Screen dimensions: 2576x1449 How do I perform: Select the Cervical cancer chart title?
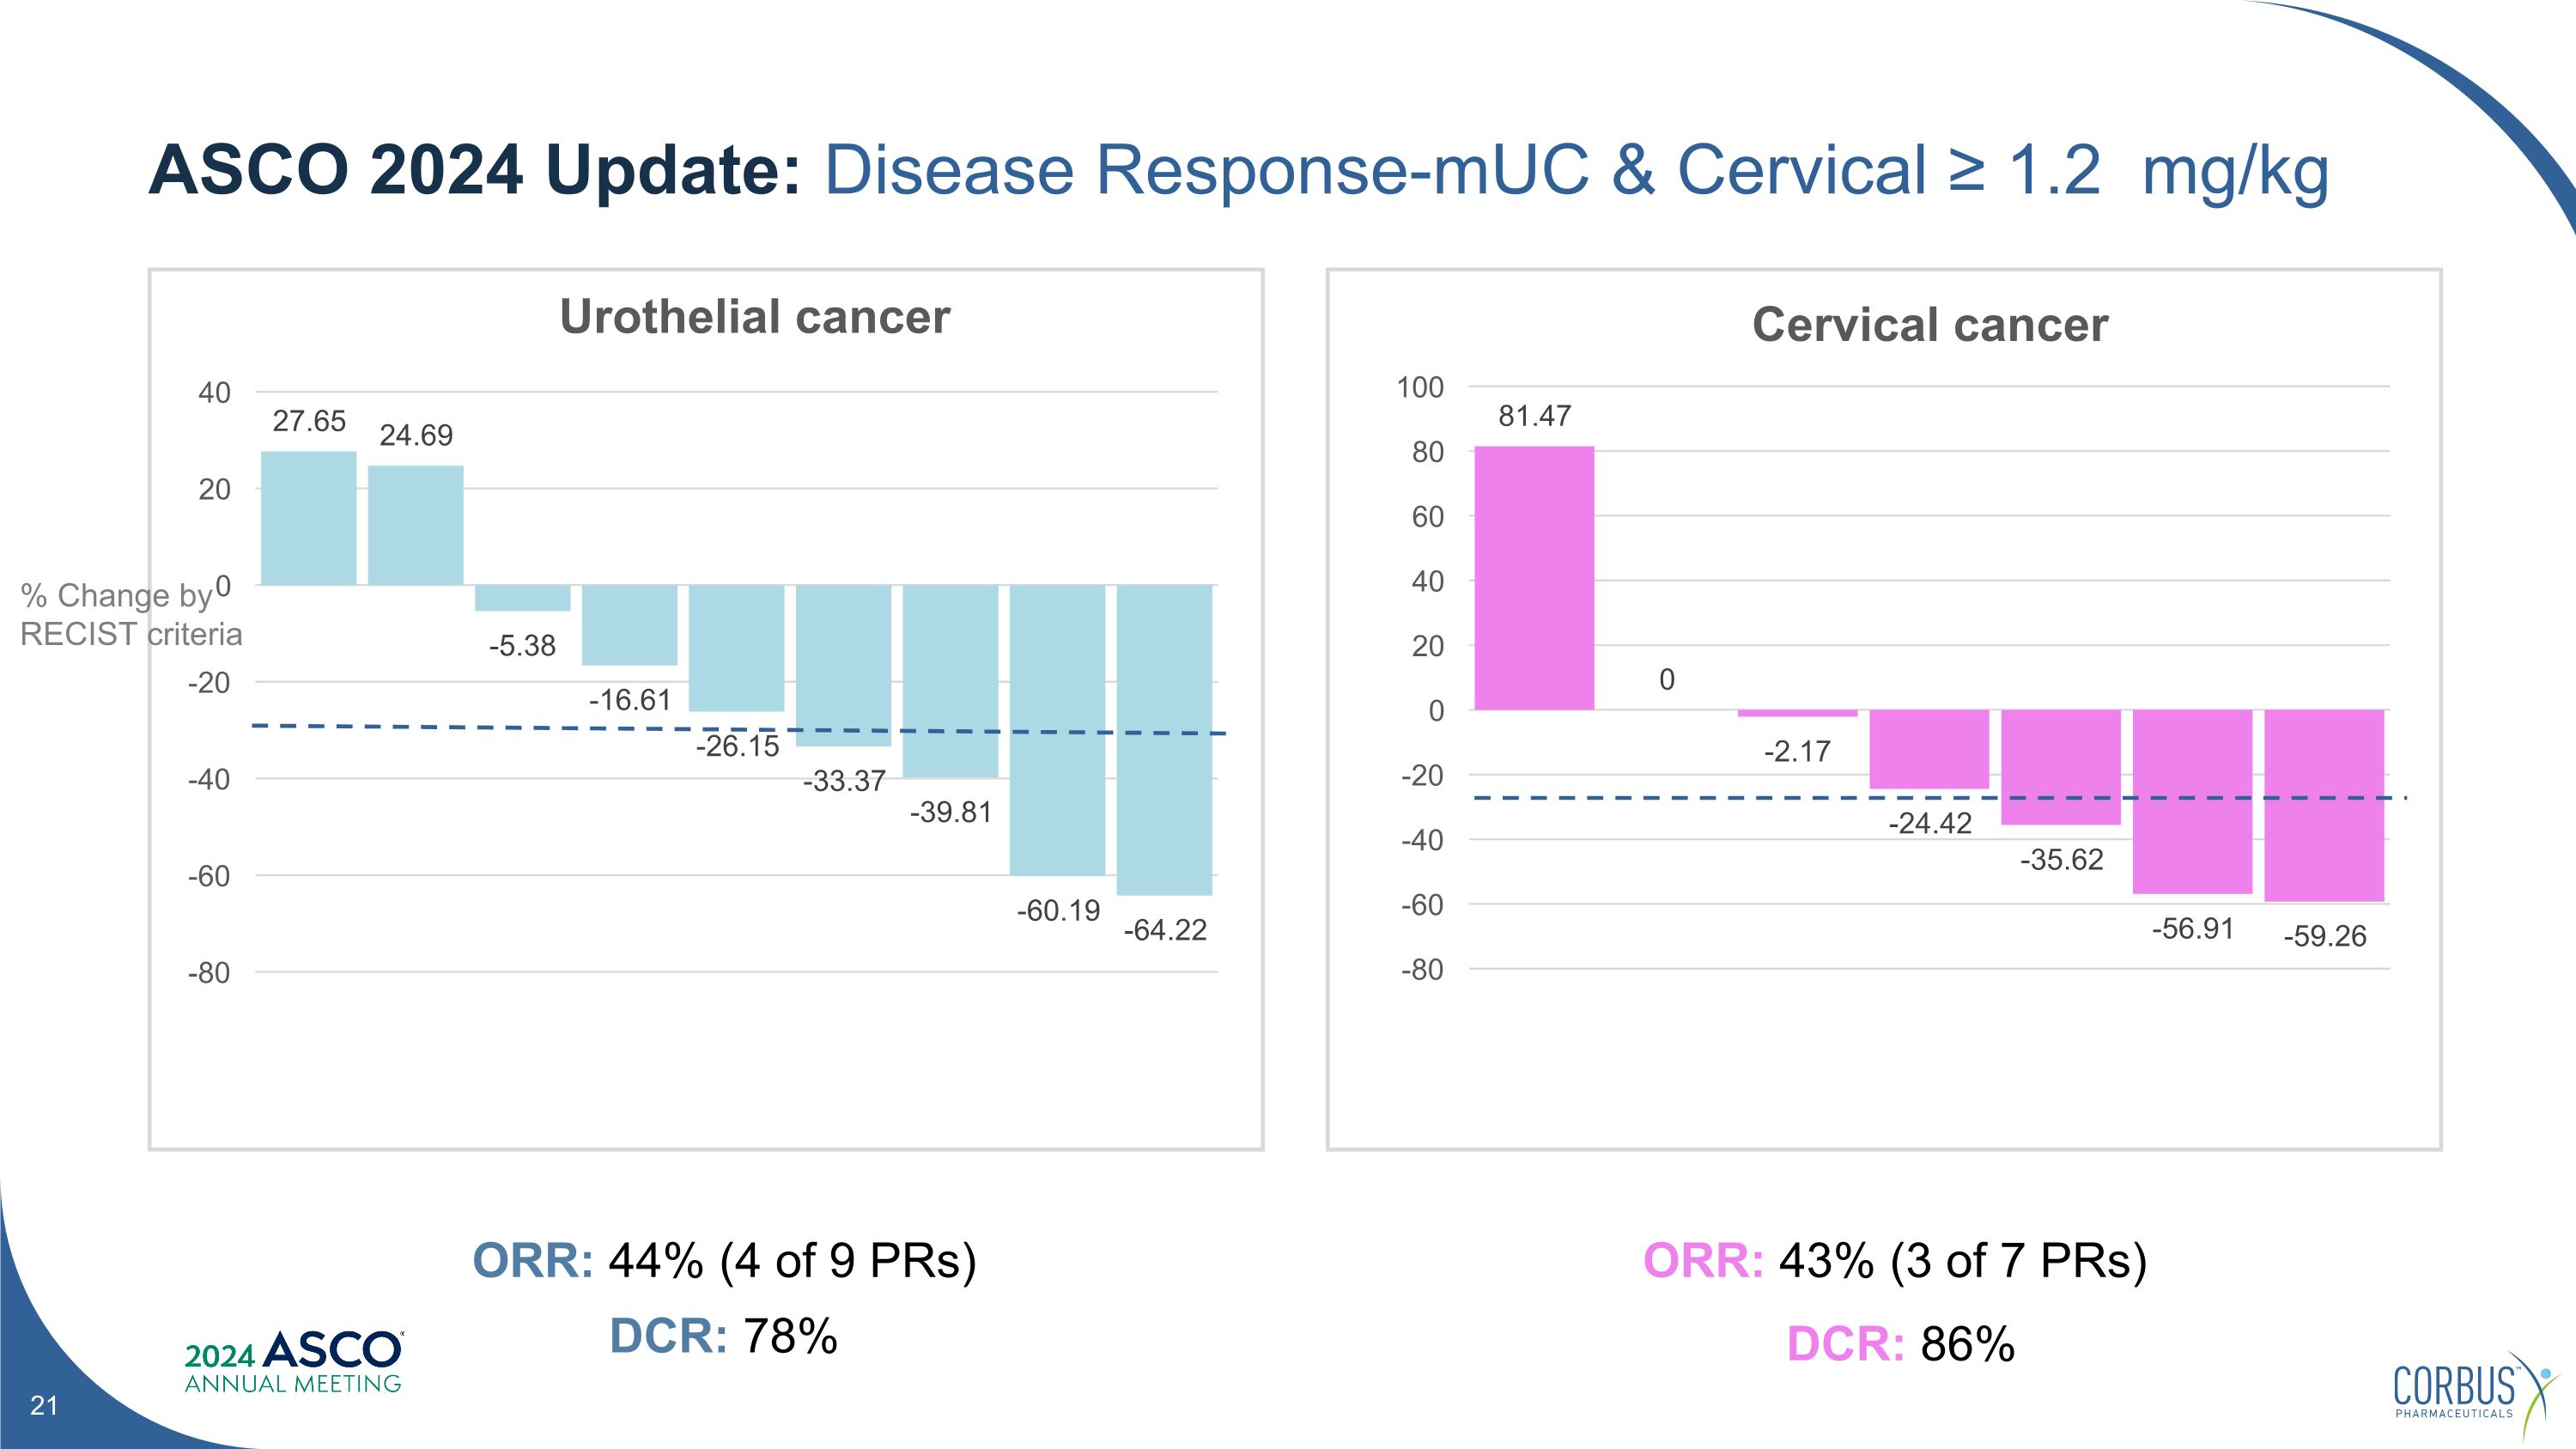coord(1929,325)
